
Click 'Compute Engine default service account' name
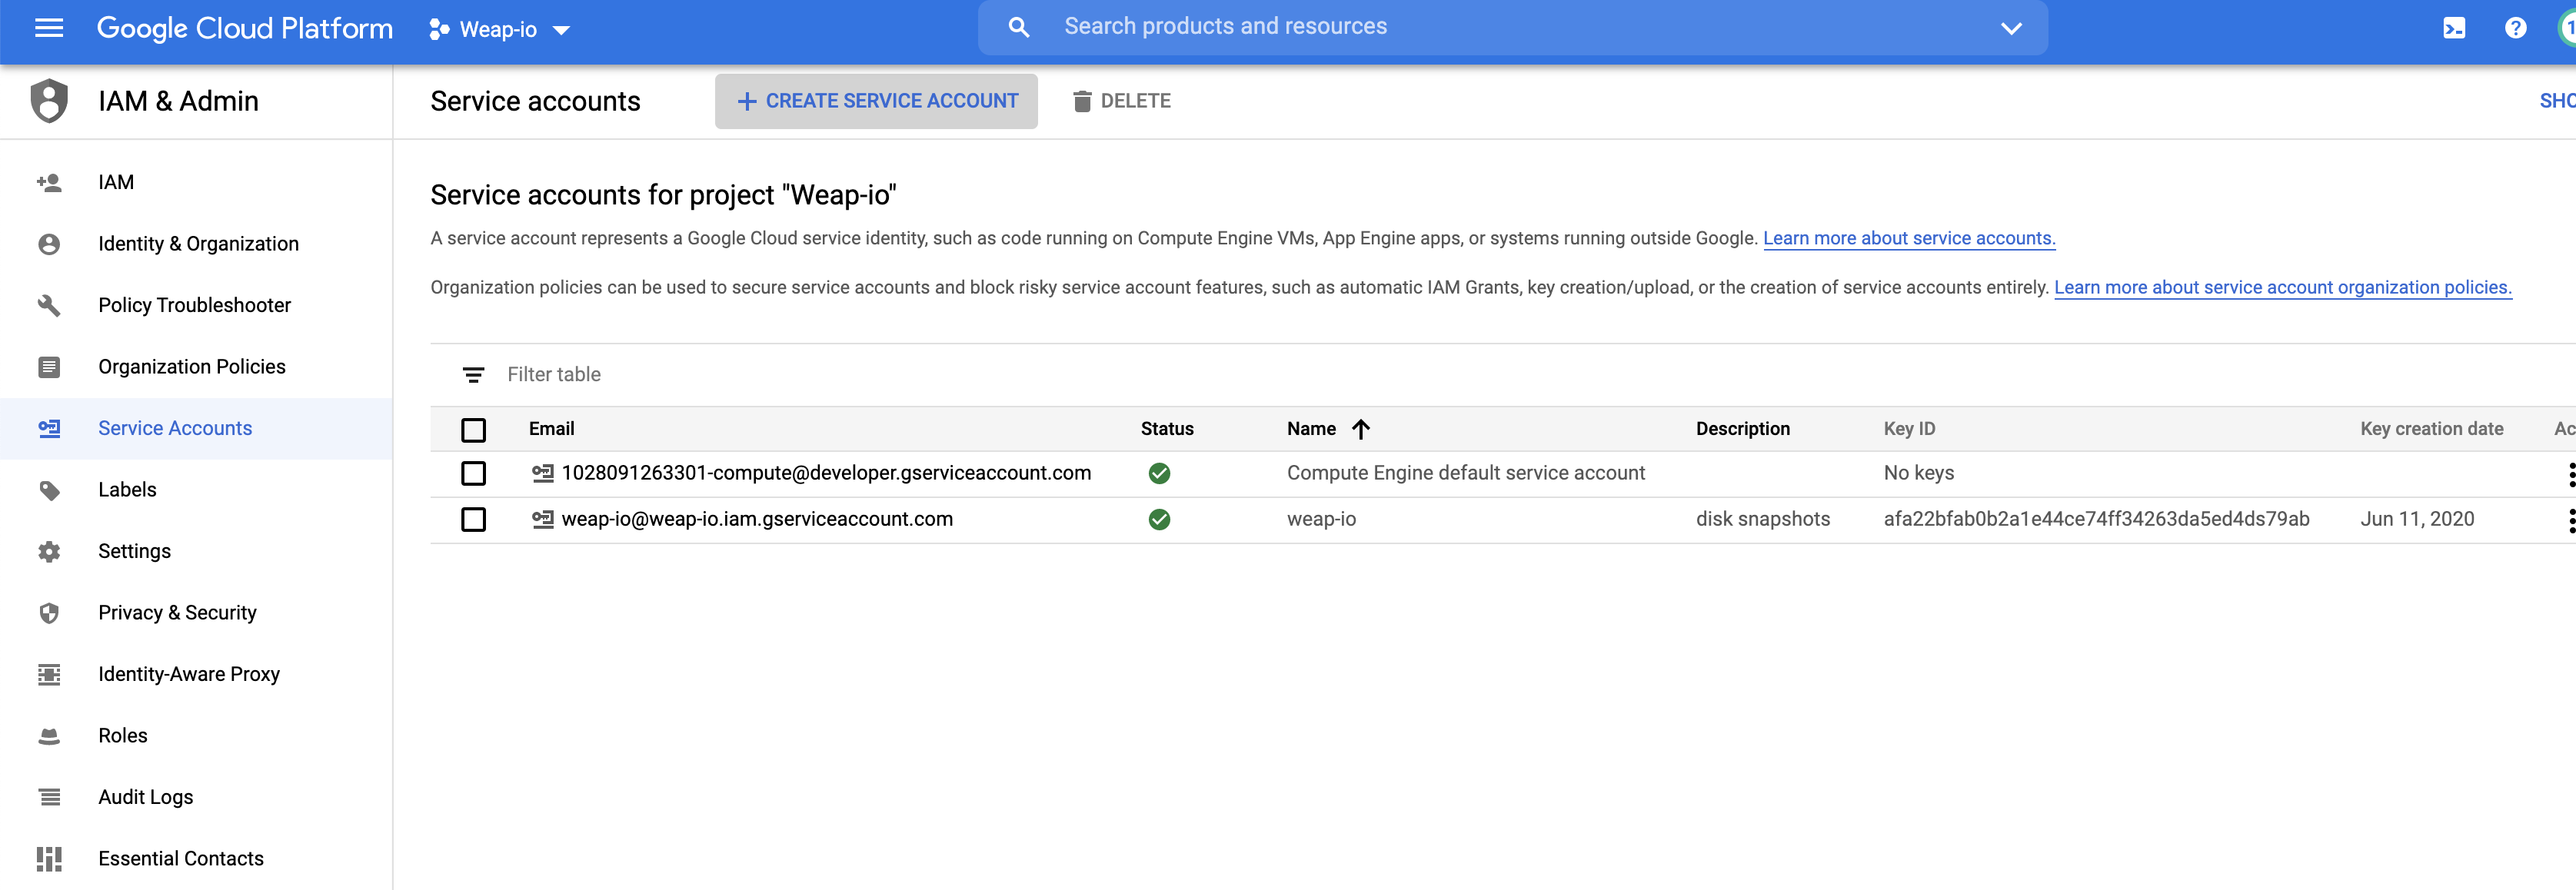point(1465,473)
